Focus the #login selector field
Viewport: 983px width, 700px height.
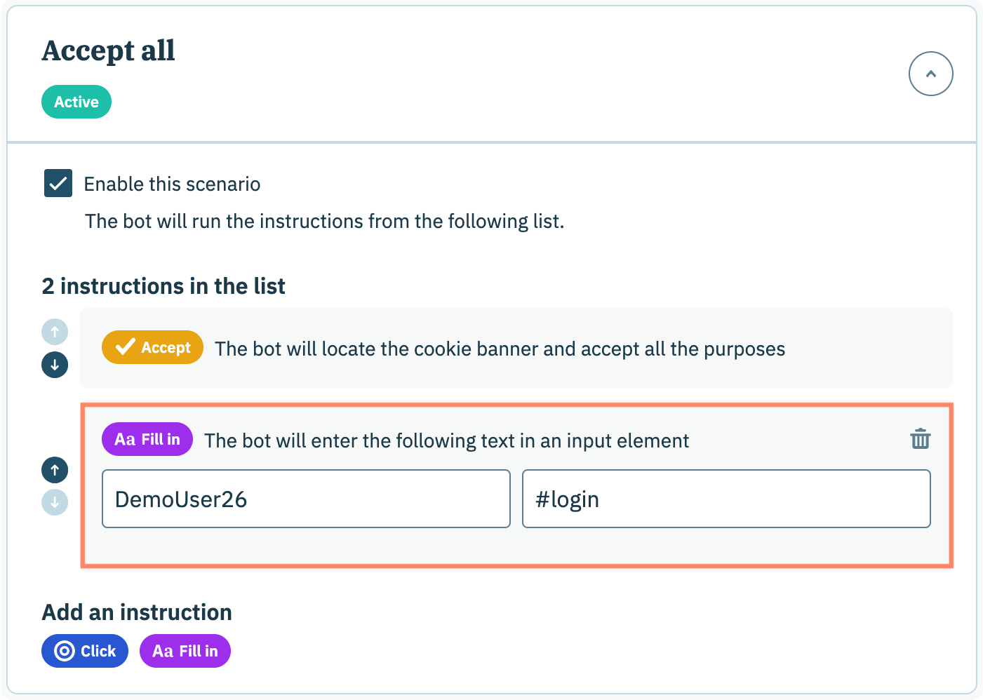pyautogui.click(x=726, y=499)
